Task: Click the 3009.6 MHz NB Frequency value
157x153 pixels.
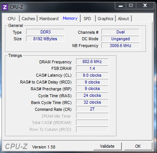Action: pyautogui.click(x=120, y=46)
